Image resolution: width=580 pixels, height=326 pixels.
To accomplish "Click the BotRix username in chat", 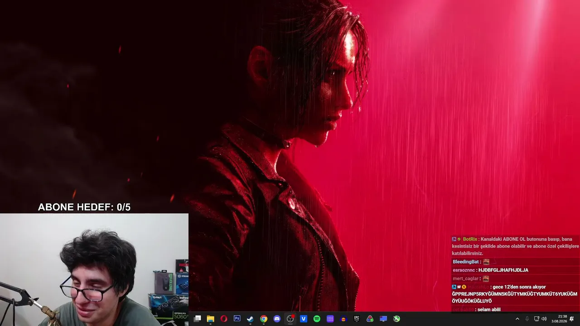I will [x=470, y=239].
